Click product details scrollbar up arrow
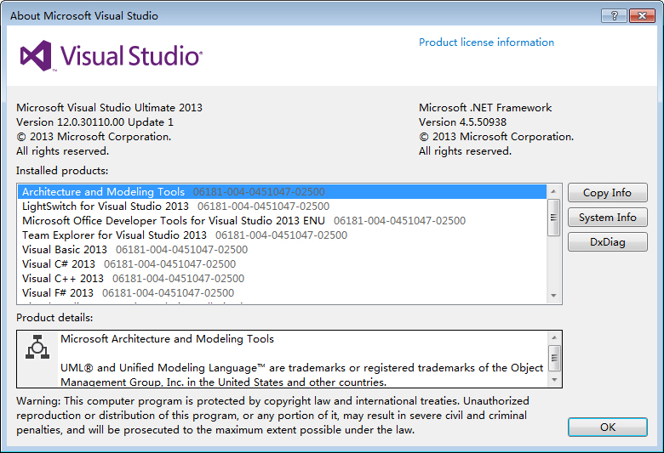This screenshot has width=664, height=453. click(x=554, y=337)
